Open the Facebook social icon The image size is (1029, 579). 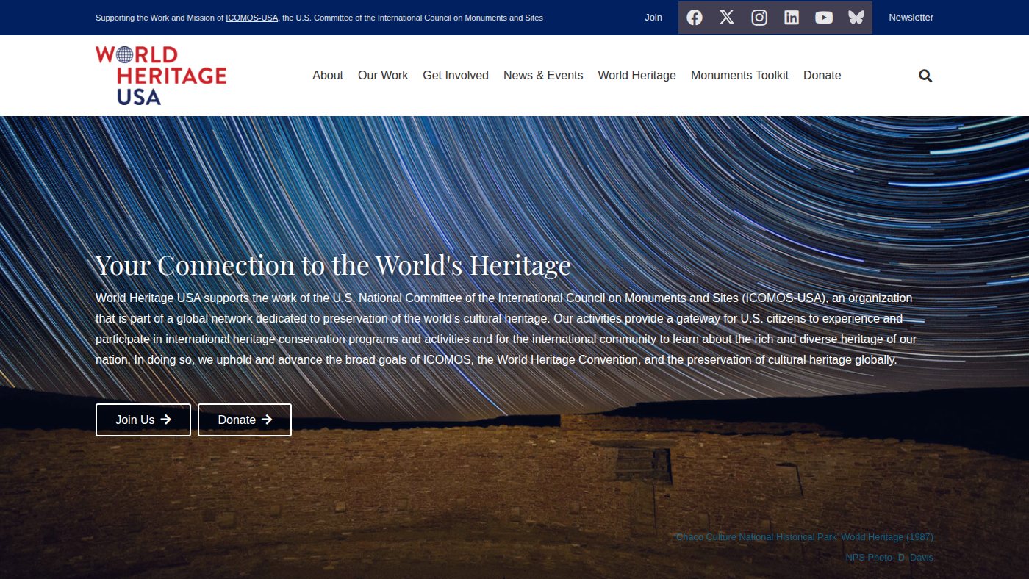tap(695, 18)
